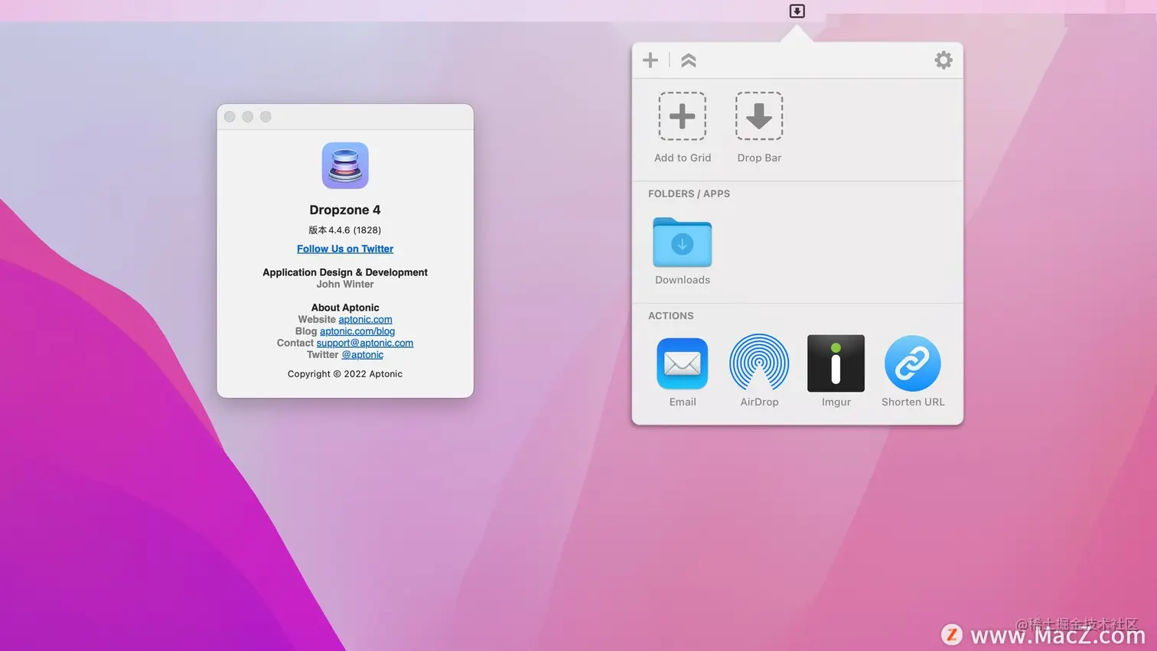Viewport: 1157px width, 651px height.
Task: Click the Shorten URL action
Action: (x=913, y=363)
